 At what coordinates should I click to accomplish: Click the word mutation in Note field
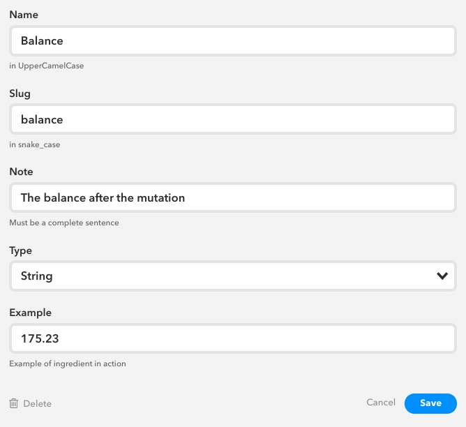(x=160, y=197)
